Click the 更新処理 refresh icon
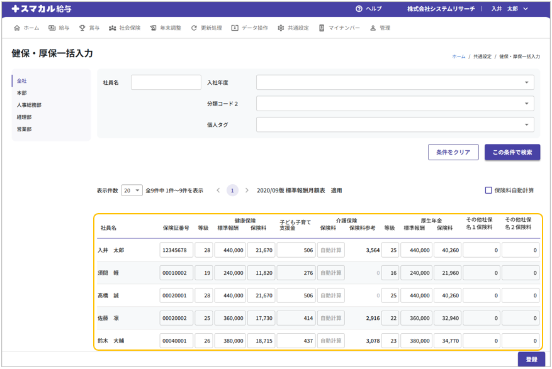 [x=194, y=28]
